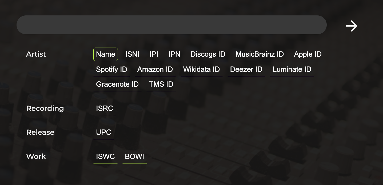Viewport: 383px width, 185px height.
Task: Search recordings by ISRC
Action: click(105, 108)
